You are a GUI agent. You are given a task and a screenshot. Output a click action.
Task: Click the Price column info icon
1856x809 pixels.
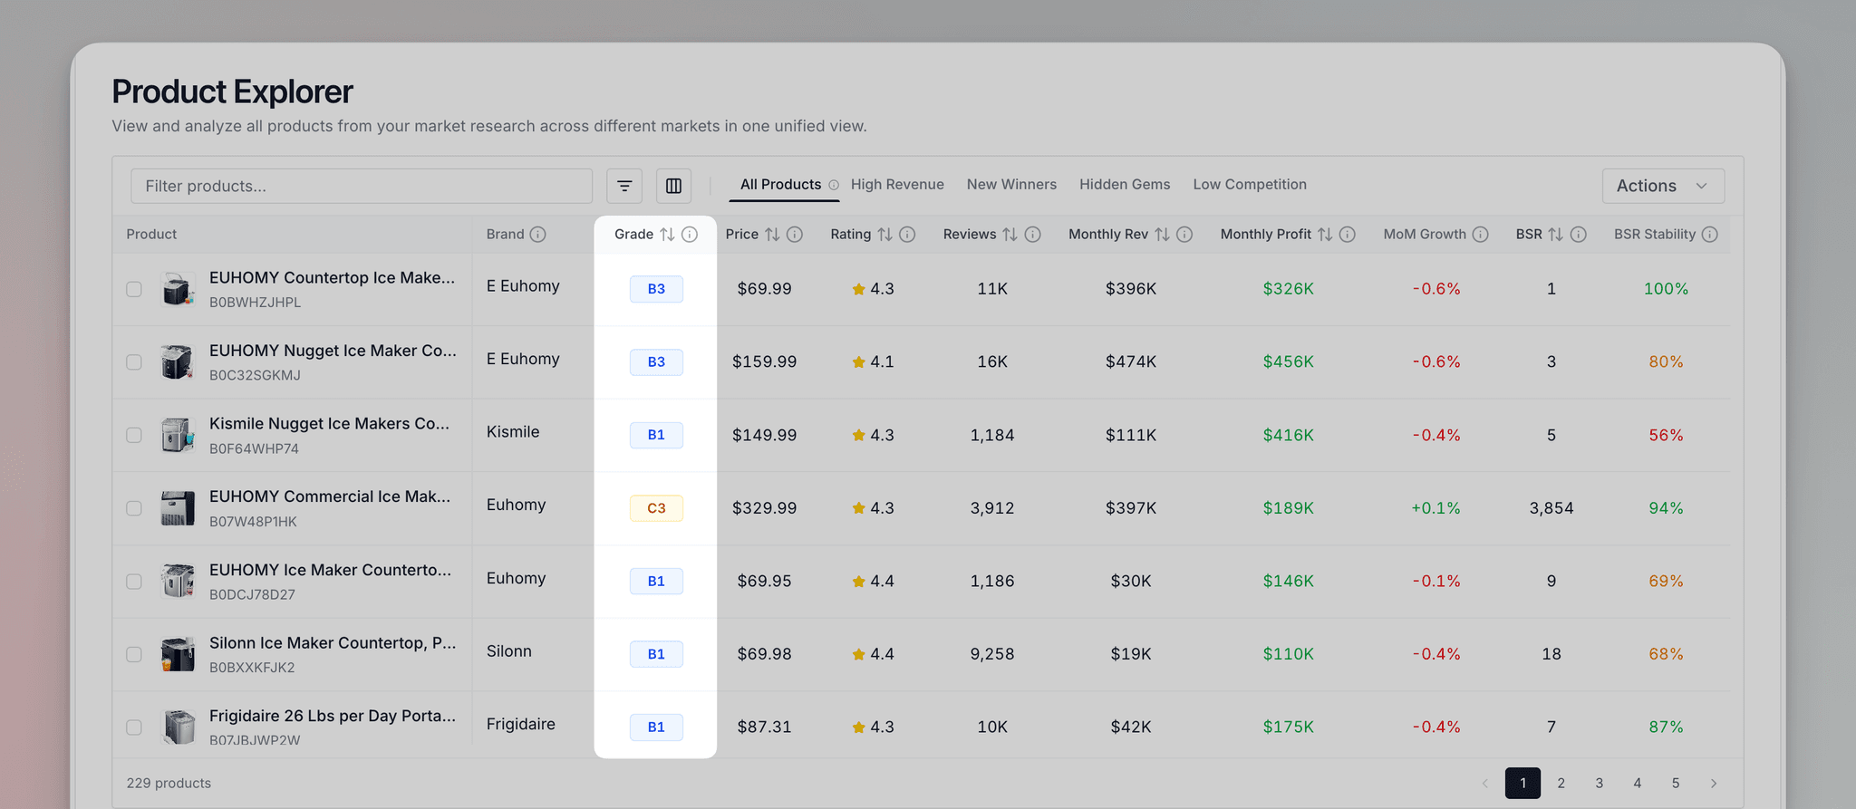pos(795,235)
